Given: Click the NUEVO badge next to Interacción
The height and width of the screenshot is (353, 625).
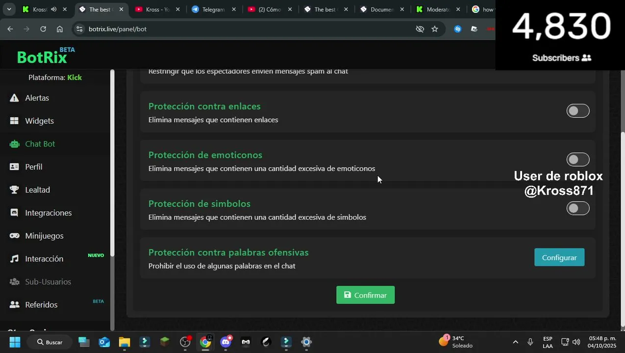Looking at the screenshot, I should (x=96, y=255).
